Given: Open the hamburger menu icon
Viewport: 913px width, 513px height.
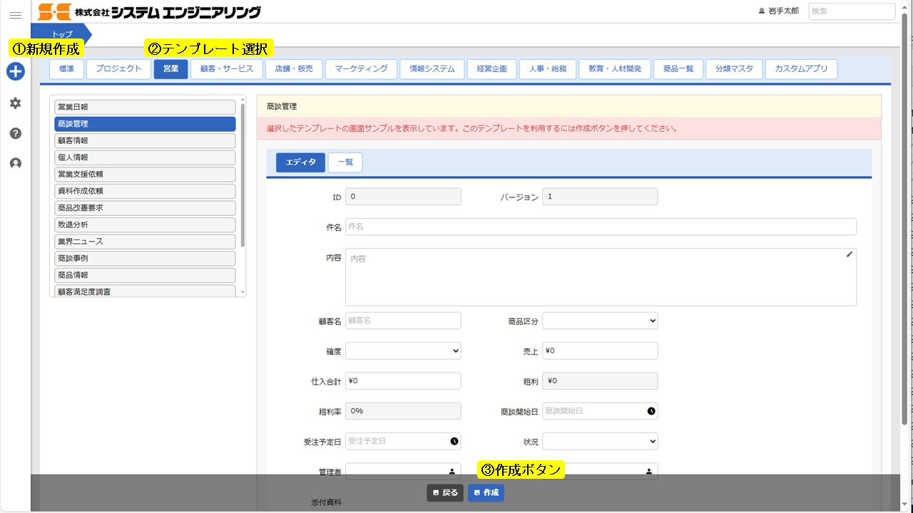Looking at the screenshot, I should 15,15.
